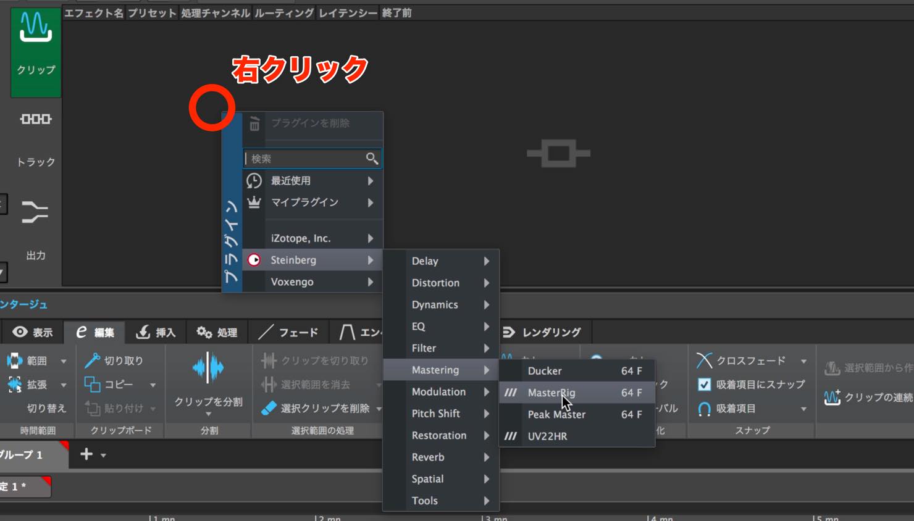Open the Crossfade (クロスフェード) dropdown arrow
Screen dimensions: 914x521
click(x=803, y=361)
